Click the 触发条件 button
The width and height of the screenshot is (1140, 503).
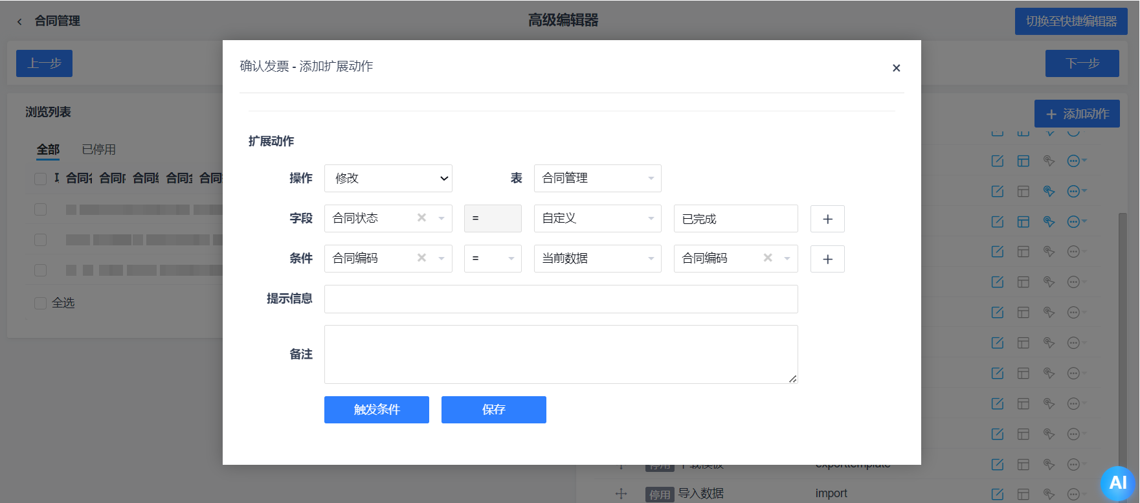[376, 410]
